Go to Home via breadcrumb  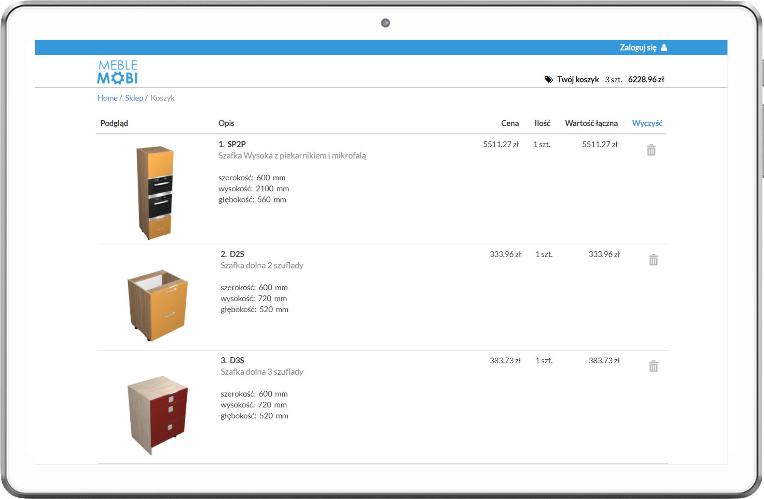(107, 98)
